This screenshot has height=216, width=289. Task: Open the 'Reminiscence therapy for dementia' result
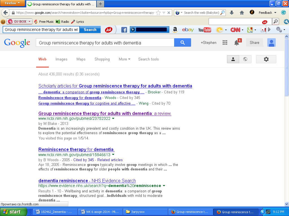pyautogui.click(x=76, y=149)
